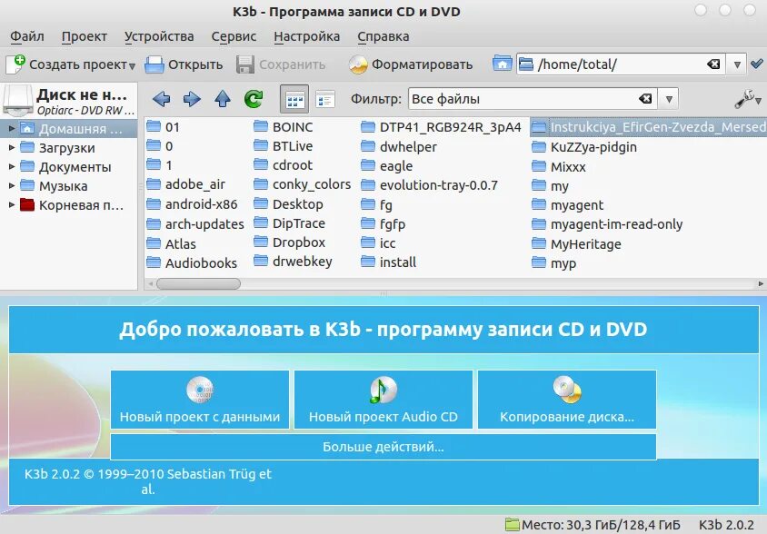Click Форматировать disc toolbar button

pos(411,64)
